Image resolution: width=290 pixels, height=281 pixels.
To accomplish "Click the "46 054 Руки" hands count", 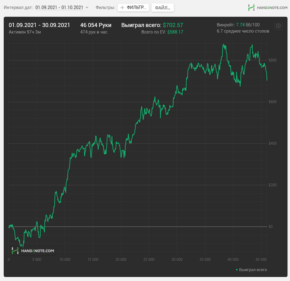I will click(x=96, y=25).
